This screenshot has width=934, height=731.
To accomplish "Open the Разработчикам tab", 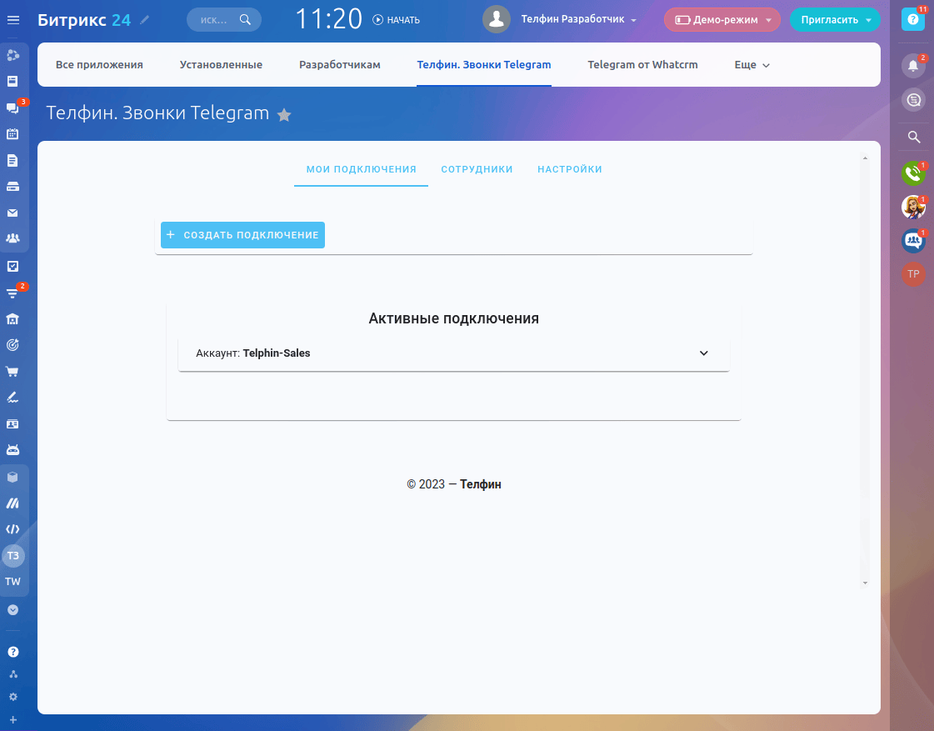I will pos(340,65).
